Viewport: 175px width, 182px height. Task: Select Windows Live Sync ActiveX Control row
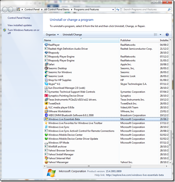(106, 131)
